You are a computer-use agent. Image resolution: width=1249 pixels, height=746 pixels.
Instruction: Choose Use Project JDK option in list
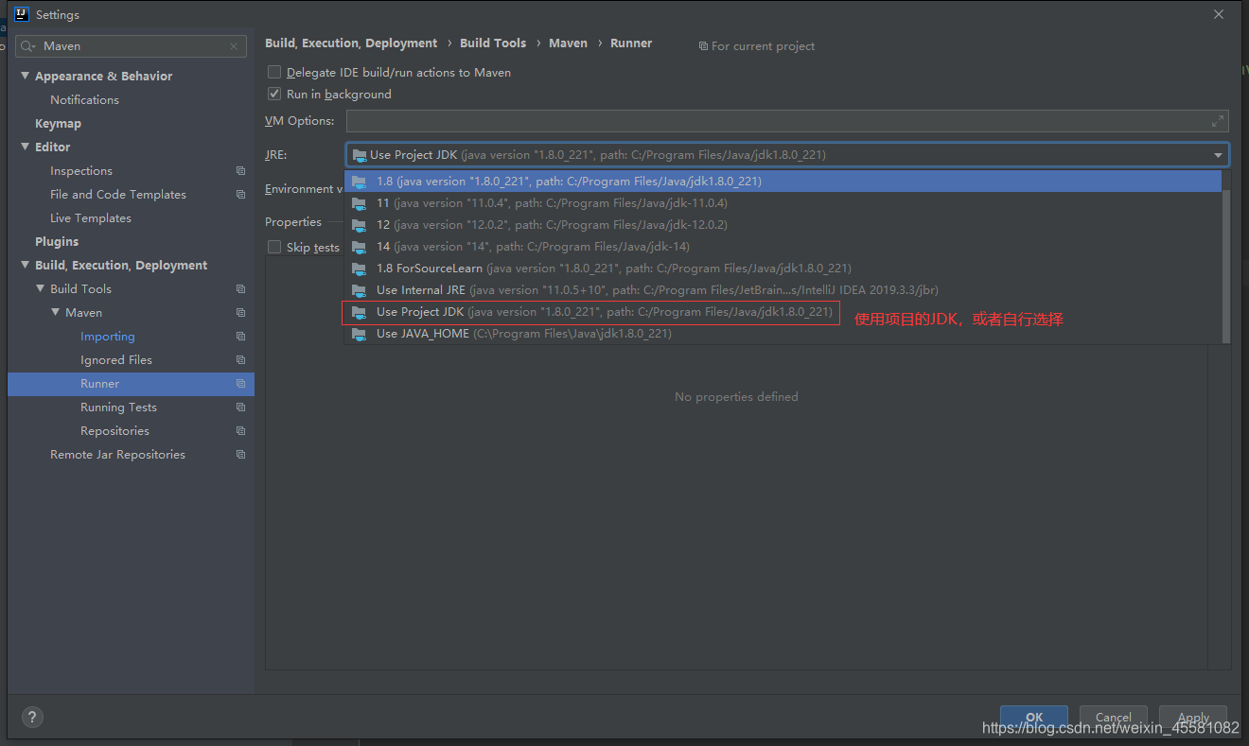point(783,312)
